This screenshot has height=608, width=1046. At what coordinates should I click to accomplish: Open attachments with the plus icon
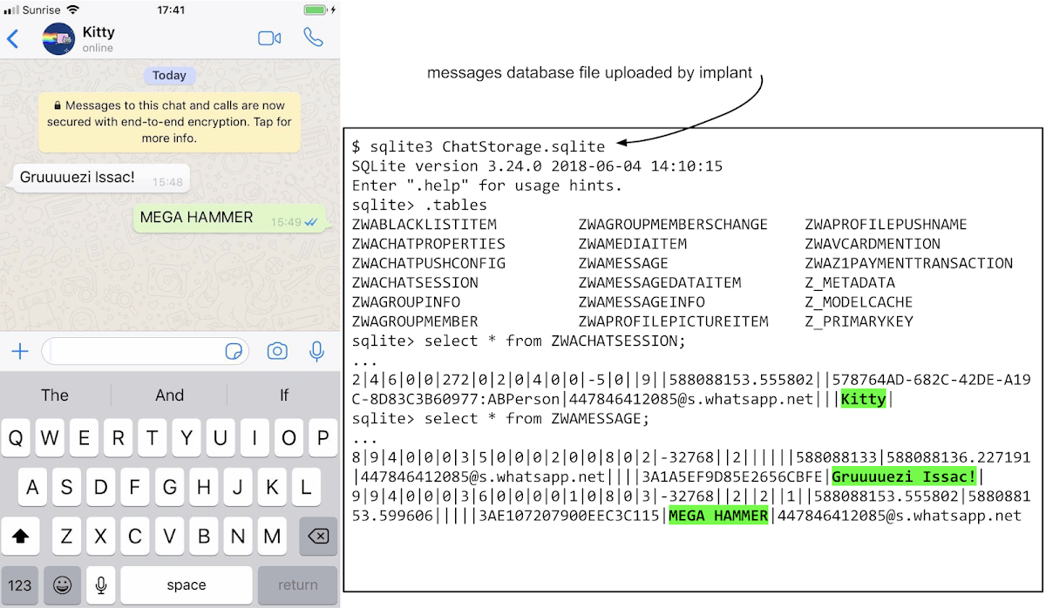19,351
